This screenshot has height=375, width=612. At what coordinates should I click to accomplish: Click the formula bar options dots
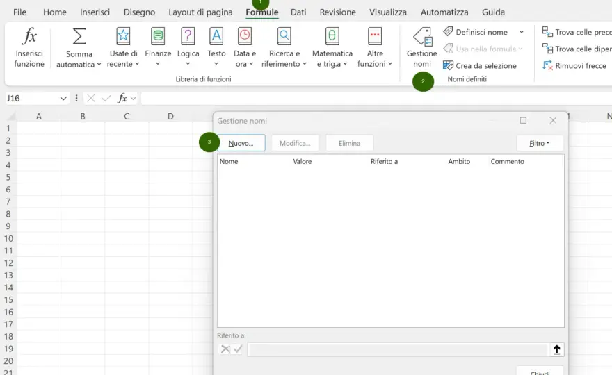(76, 98)
